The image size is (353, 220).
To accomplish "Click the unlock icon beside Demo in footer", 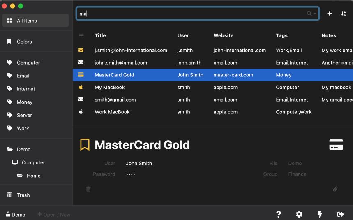I will tap(8, 214).
